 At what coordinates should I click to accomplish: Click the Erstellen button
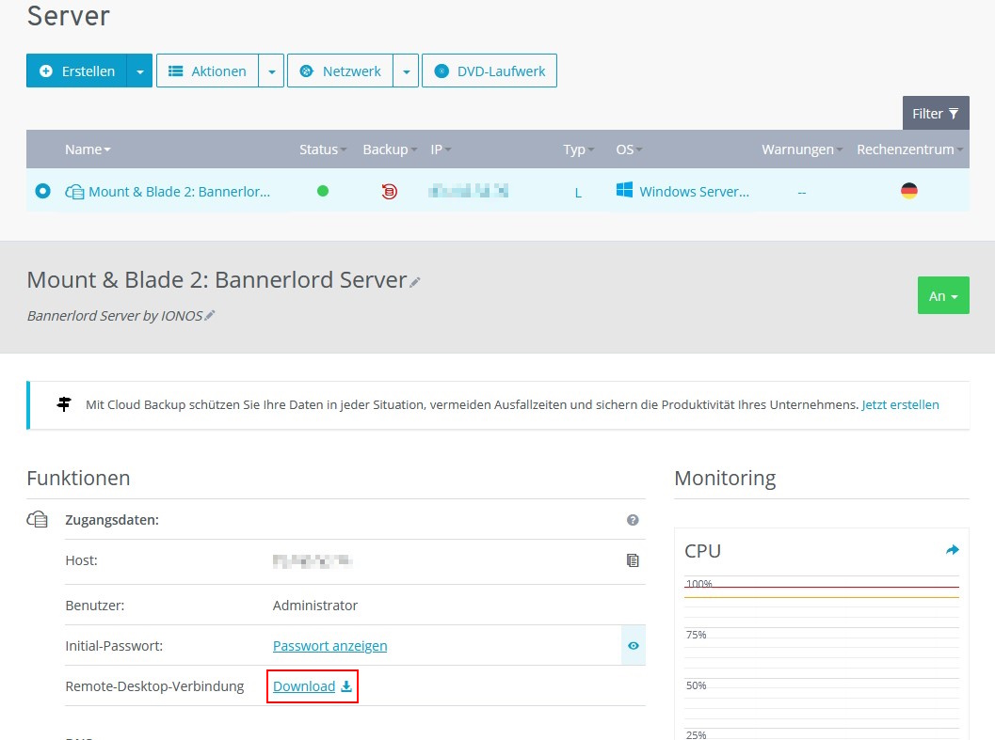[77, 71]
